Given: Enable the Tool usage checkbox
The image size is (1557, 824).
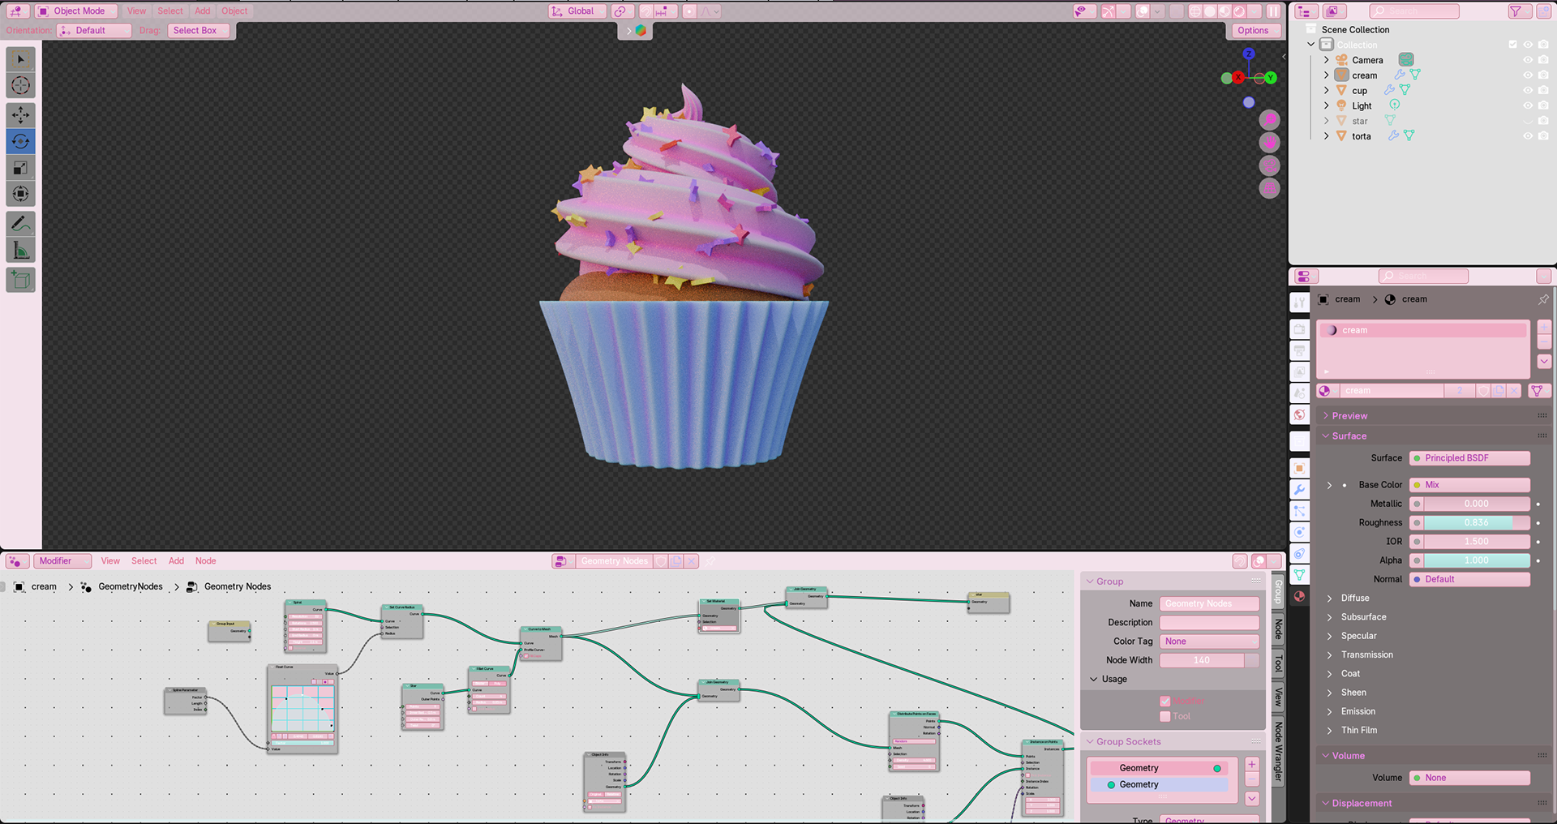Looking at the screenshot, I should [1165, 716].
